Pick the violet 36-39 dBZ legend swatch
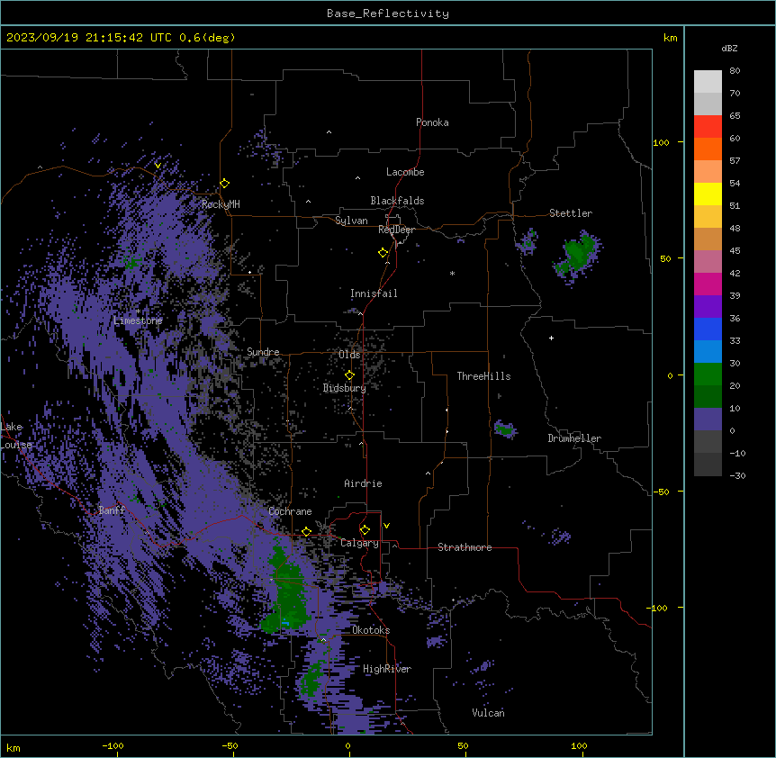The image size is (776, 758). 708,307
